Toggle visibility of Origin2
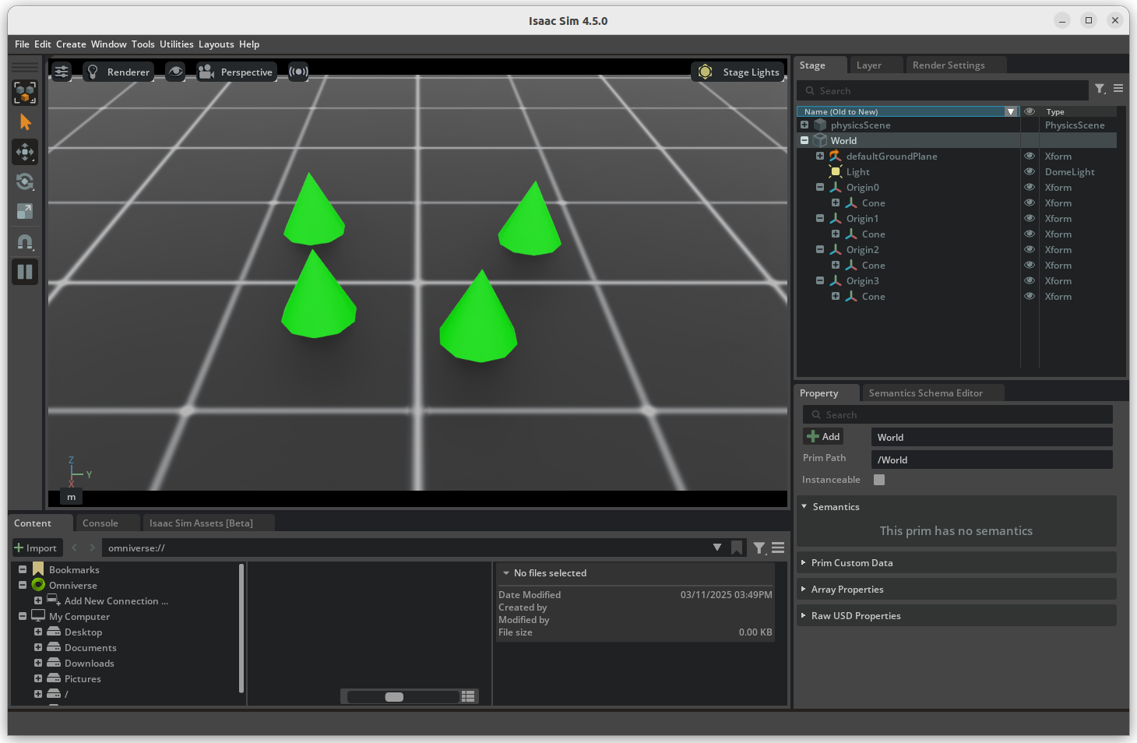1137x743 pixels. tap(1030, 249)
